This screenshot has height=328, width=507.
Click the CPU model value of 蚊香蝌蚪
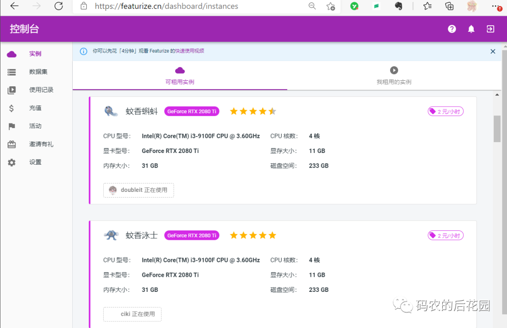pyautogui.click(x=200, y=136)
